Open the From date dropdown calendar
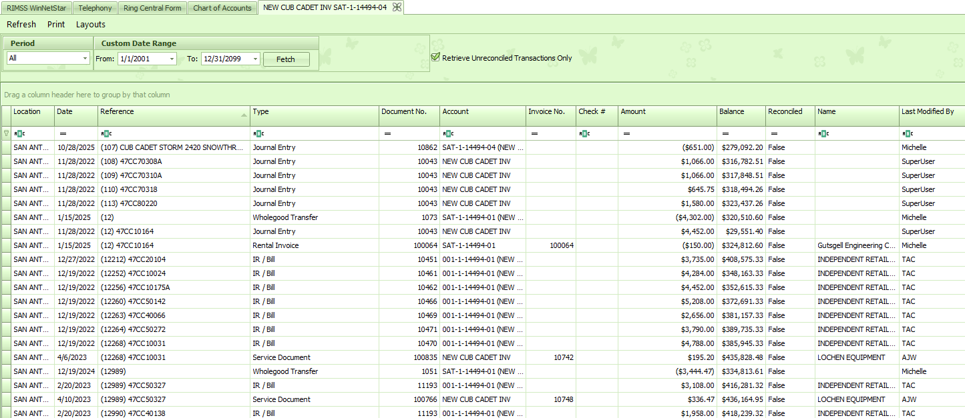The height and width of the screenshot is (418, 965). pyautogui.click(x=172, y=59)
